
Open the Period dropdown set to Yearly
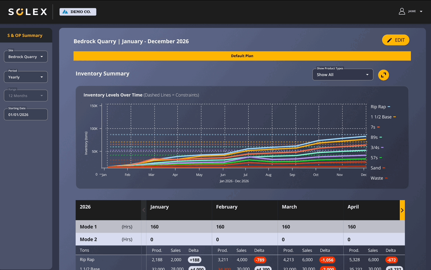[26, 77]
